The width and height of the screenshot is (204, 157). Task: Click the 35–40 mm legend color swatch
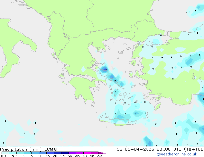[79, 153]
